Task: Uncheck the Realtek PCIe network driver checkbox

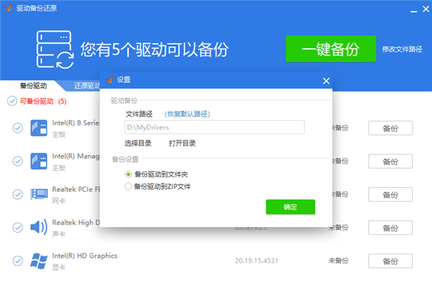Action: tap(18, 195)
